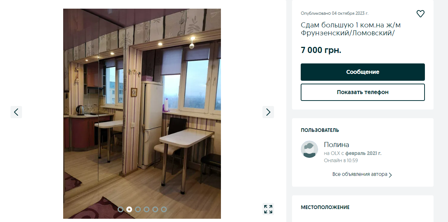
Task: Go to previous photo with left arrow
Action: [16, 112]
